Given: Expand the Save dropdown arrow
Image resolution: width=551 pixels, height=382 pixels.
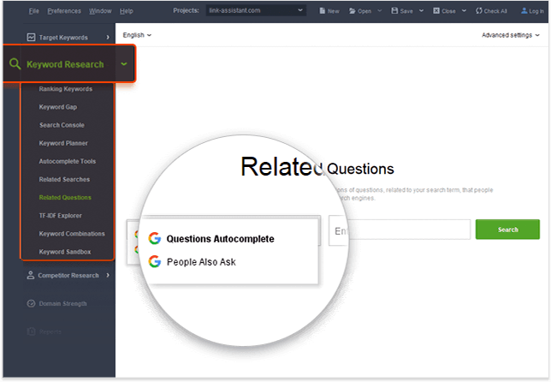Looking at the screenshot, I should pos(421,11).
